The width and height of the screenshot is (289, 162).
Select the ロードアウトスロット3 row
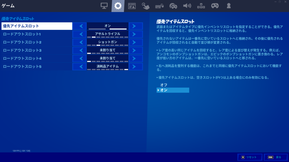(x=37, y=50)
